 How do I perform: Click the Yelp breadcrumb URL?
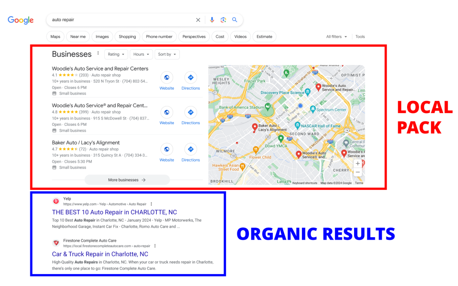tap(105, 204)
